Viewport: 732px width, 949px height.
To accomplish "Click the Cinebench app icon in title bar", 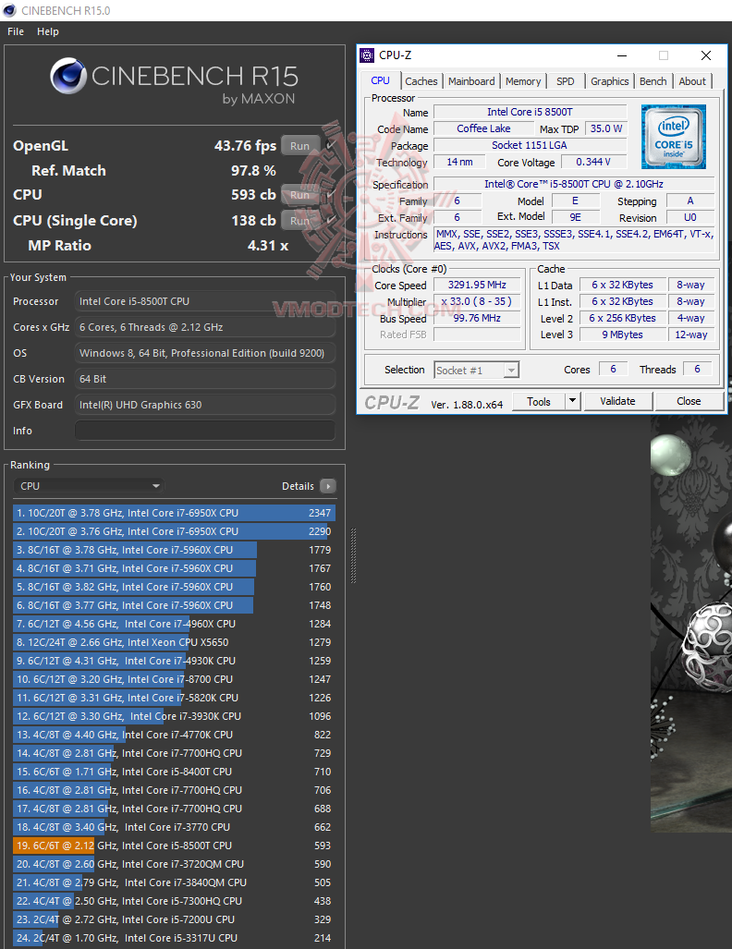I will click(x=9, y=10).
